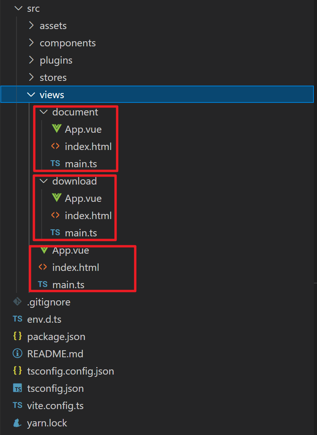Expand the assets folder
The width and height of the screenshot is (317, 435).
click(31, 26)
